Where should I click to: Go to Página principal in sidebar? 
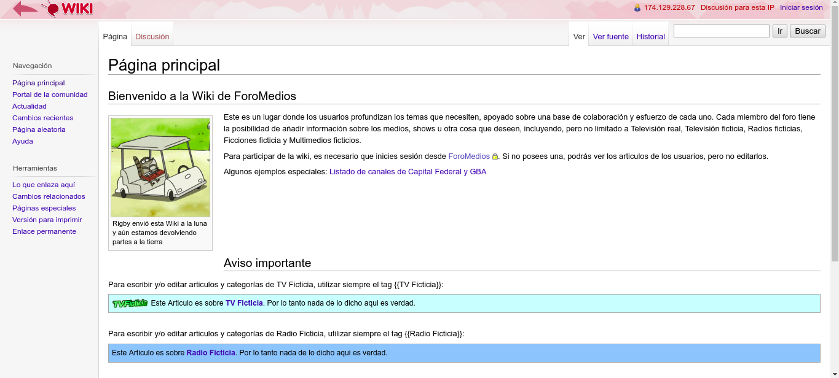[x=39, y=83]
